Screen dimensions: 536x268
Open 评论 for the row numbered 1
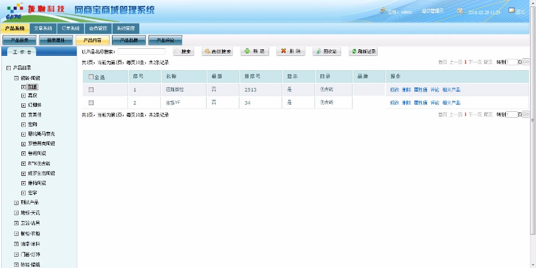[435, 90]
